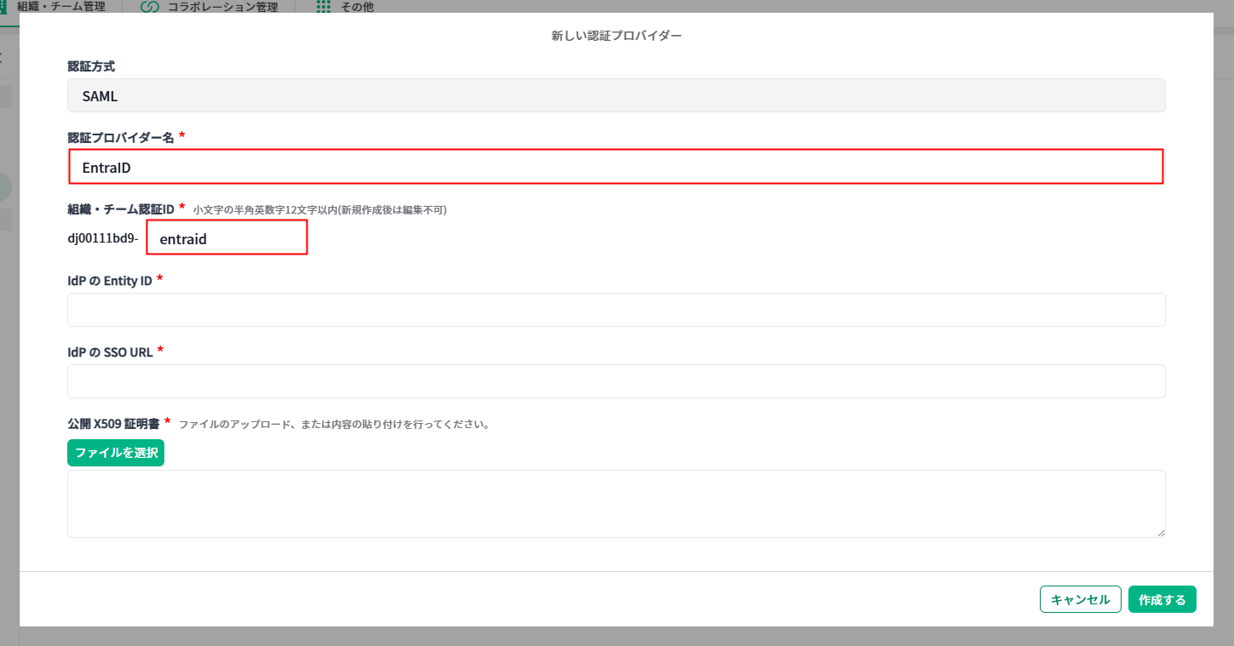
Task: Click the ファイルのアップロード instruction text
Action: tap(334, 424)
